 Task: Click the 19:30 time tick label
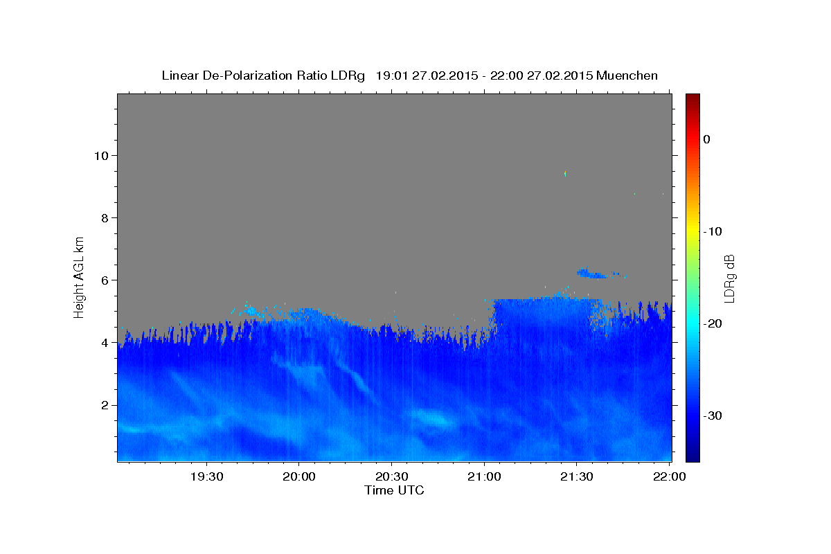206,476
